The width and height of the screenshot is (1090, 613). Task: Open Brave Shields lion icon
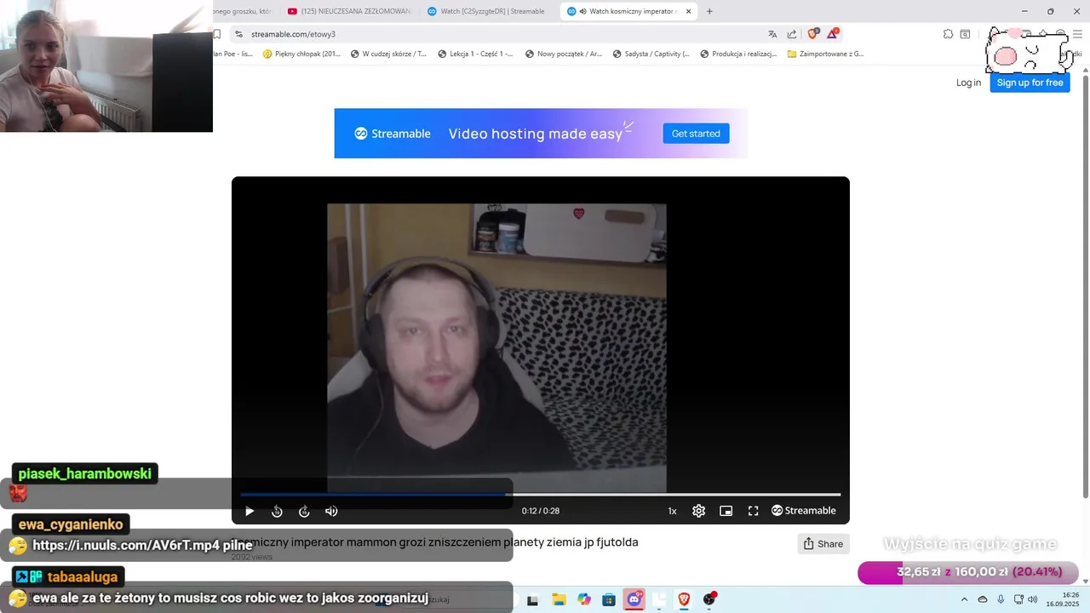tap(812, 34)
